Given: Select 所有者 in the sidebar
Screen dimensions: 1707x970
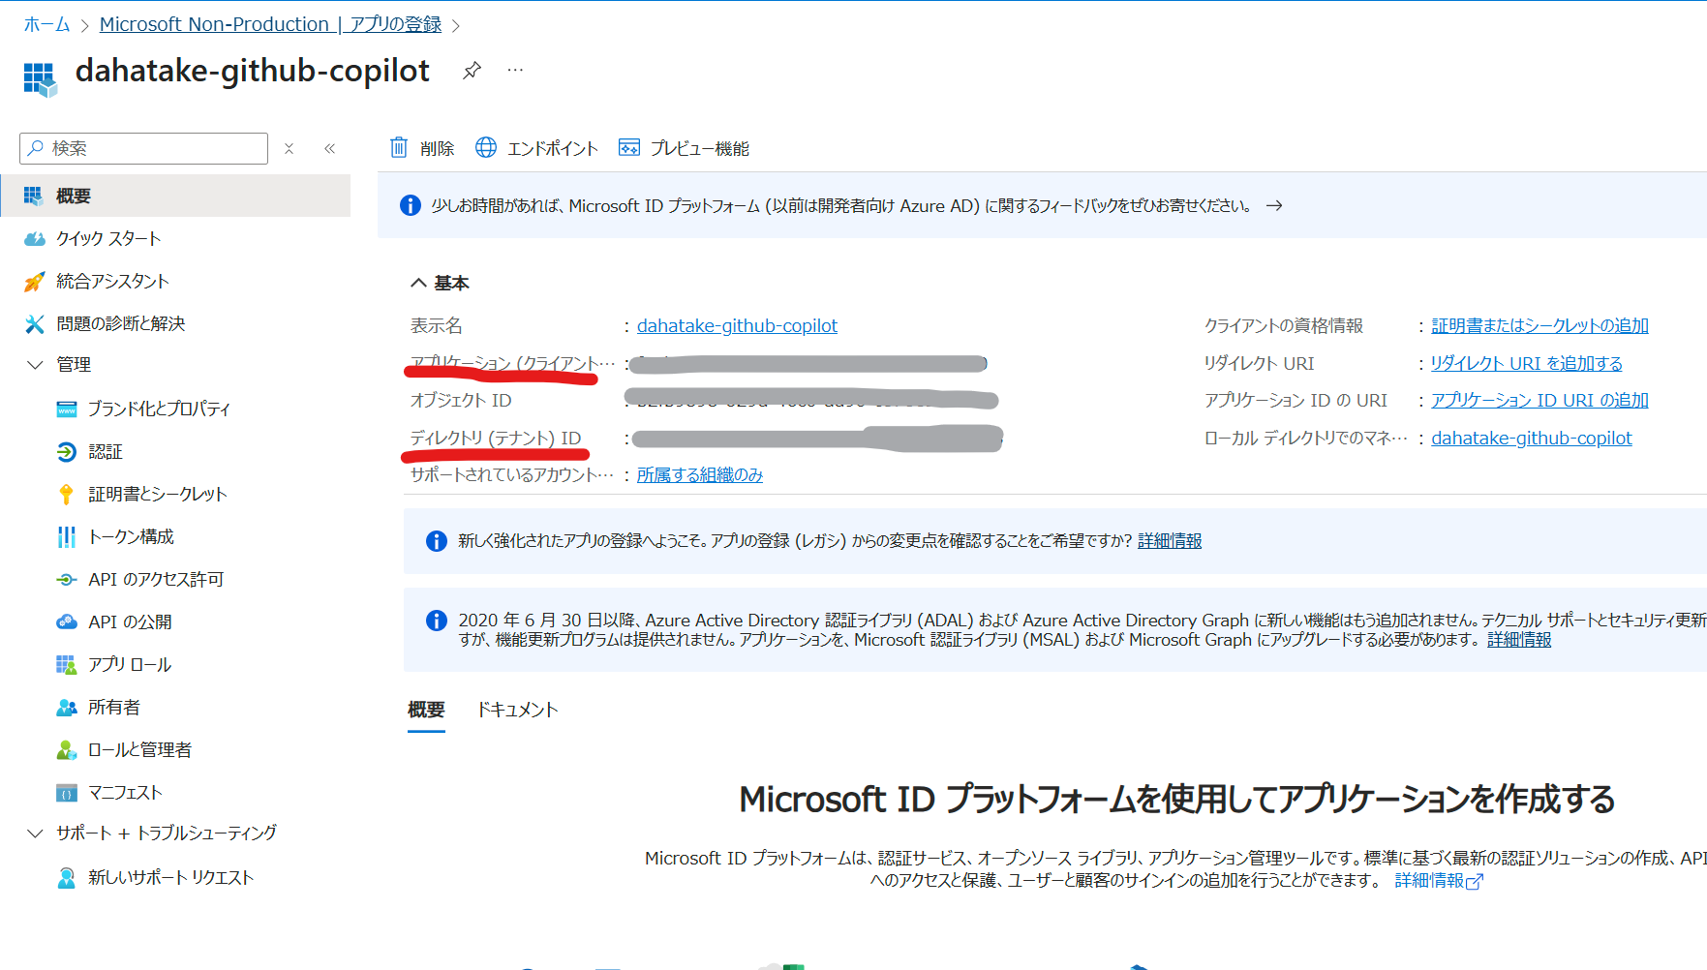Looking at the screenshot, I should [x=110, y=707].
